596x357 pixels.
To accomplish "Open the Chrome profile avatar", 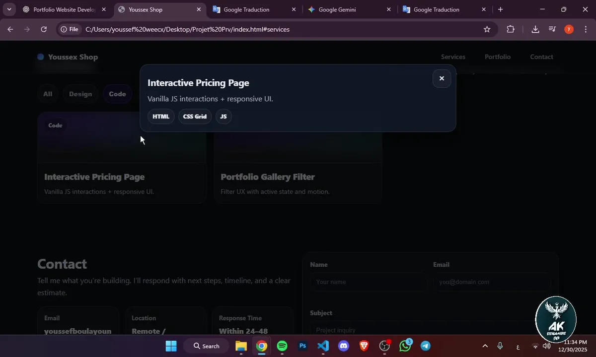I will [x=569, y=29].
